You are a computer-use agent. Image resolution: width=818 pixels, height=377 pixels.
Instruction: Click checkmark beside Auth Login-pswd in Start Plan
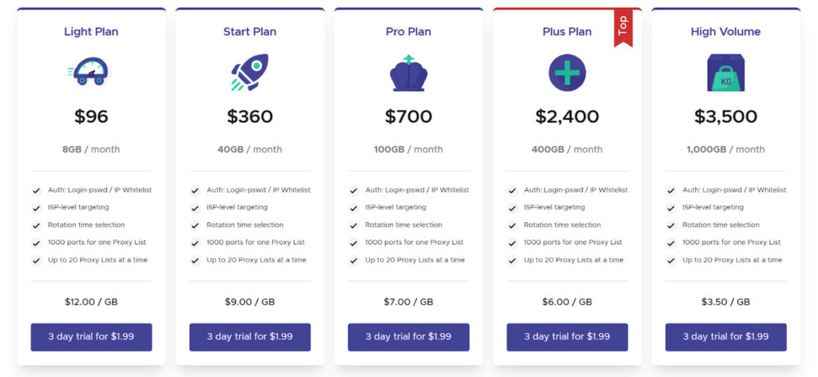pyautogui.click(x=195, y=191)
